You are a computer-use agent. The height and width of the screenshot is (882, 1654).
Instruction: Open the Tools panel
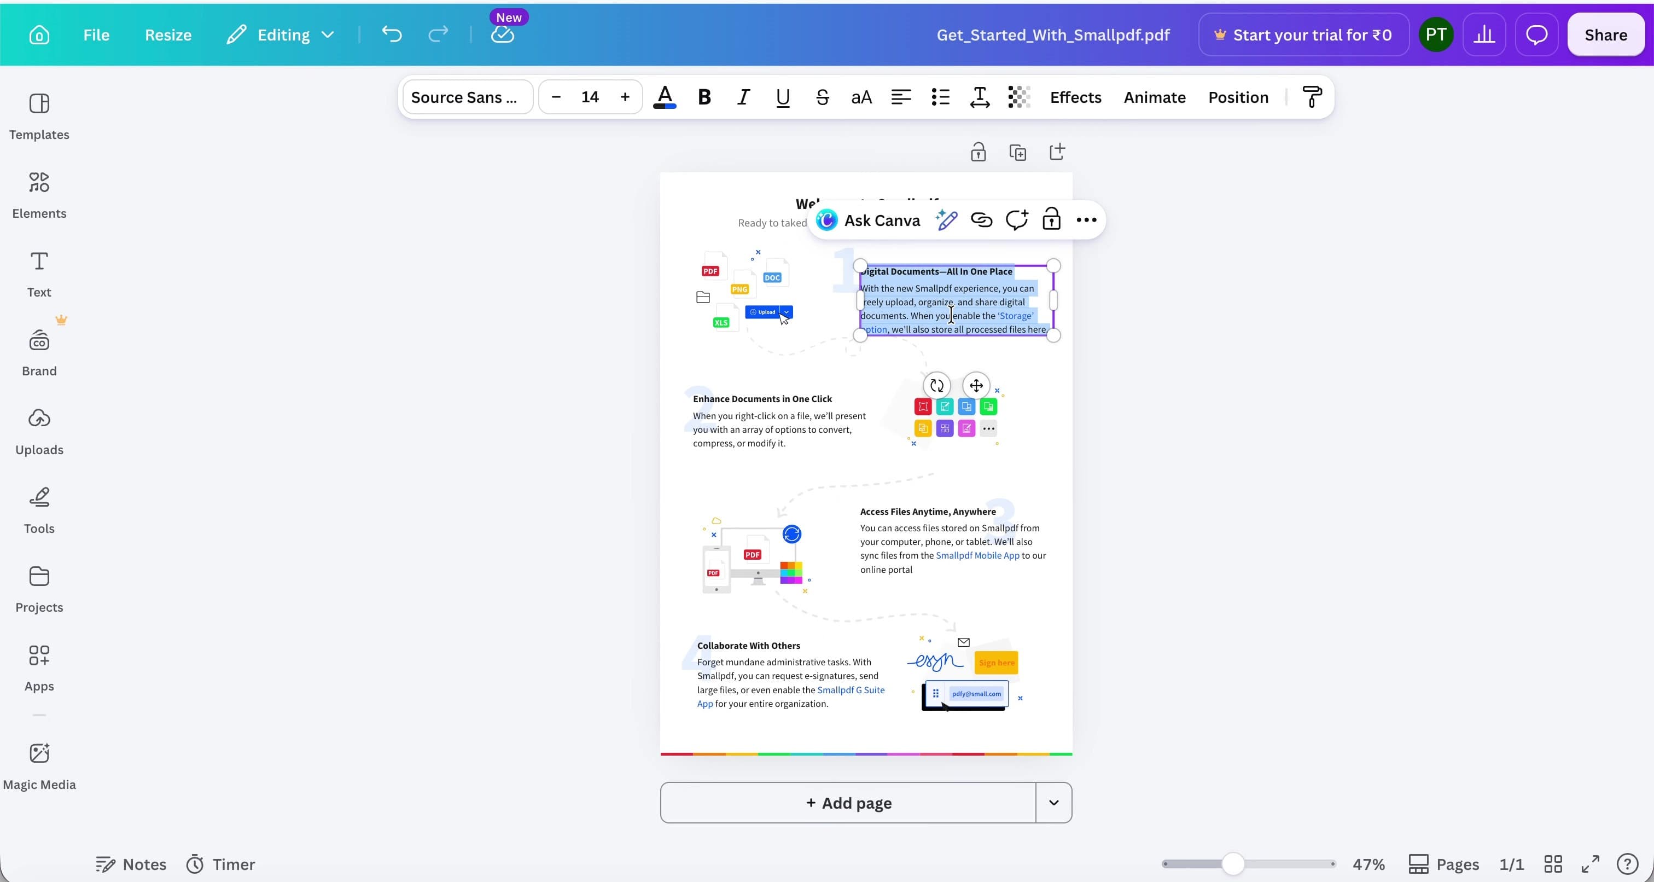(x=39, y=510)
